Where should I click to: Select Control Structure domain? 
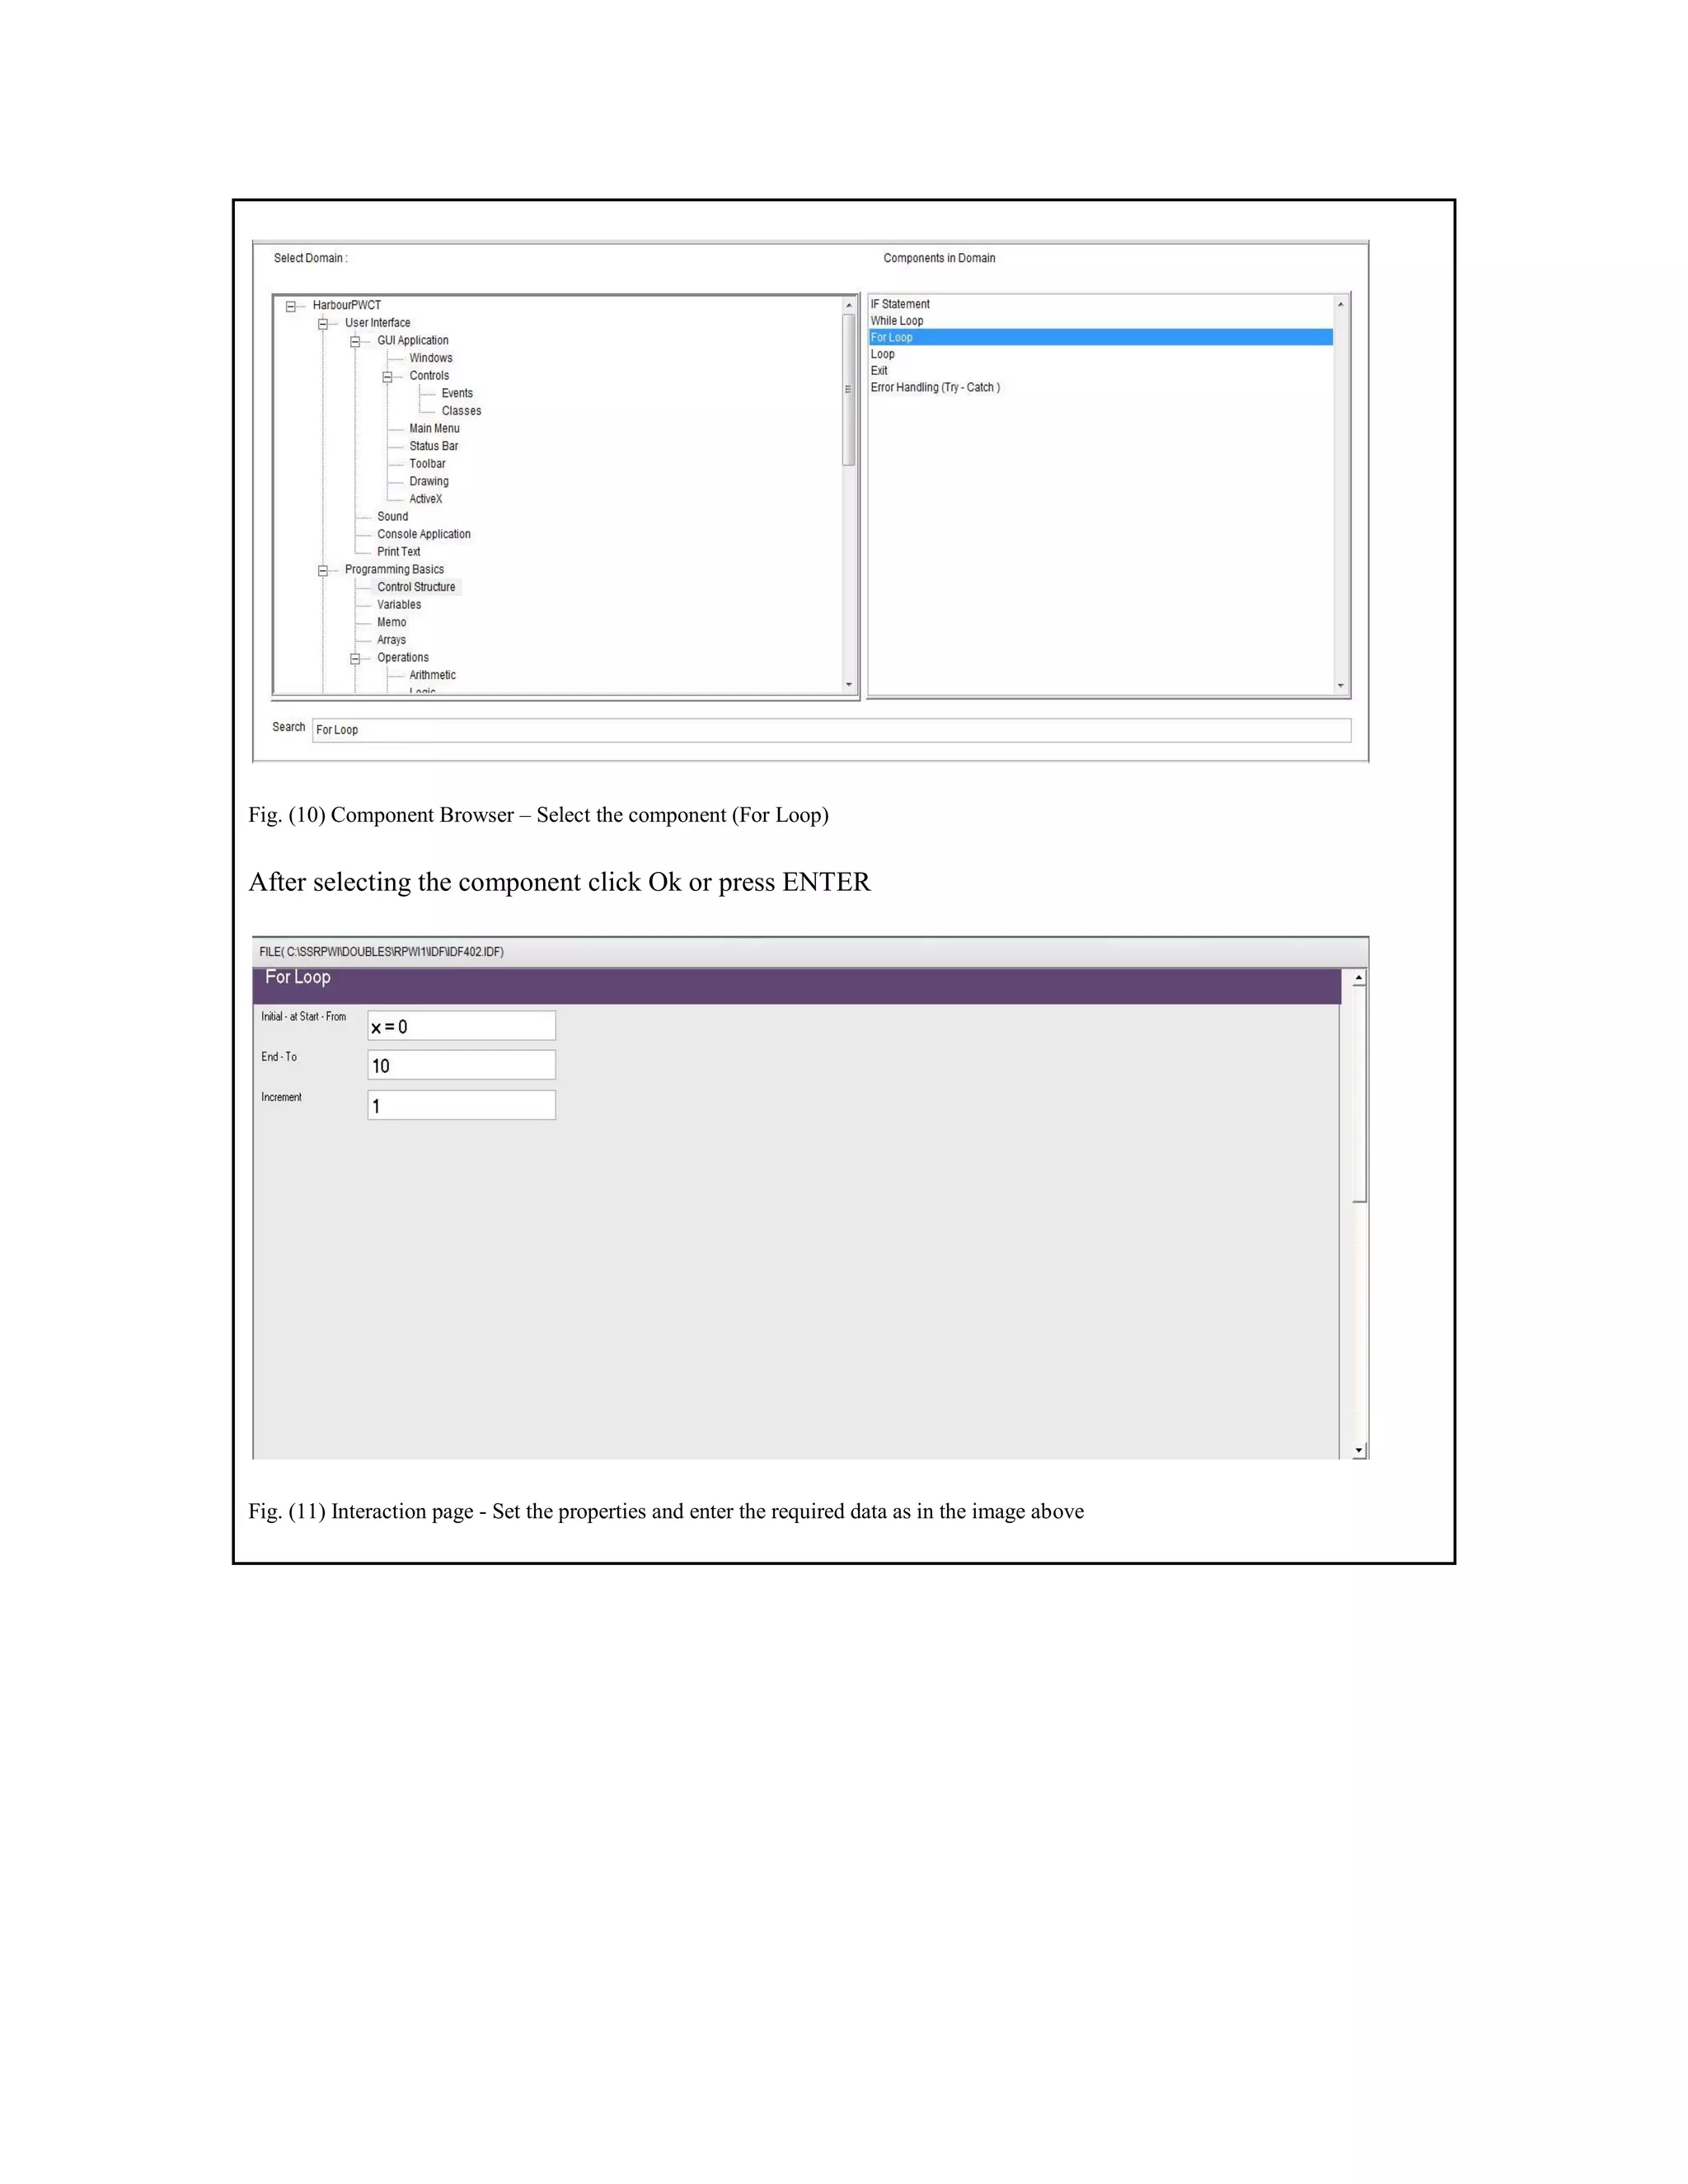click(x=416, y=587)
